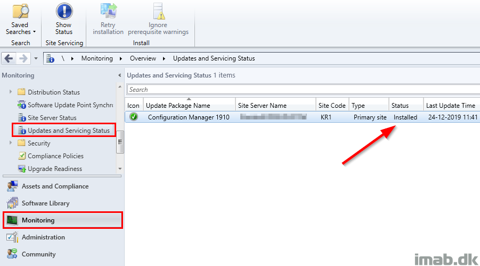Select Upgrade Readiness tree node
Viewport: 480px width, 266px height.
click(x=55, y=169)
